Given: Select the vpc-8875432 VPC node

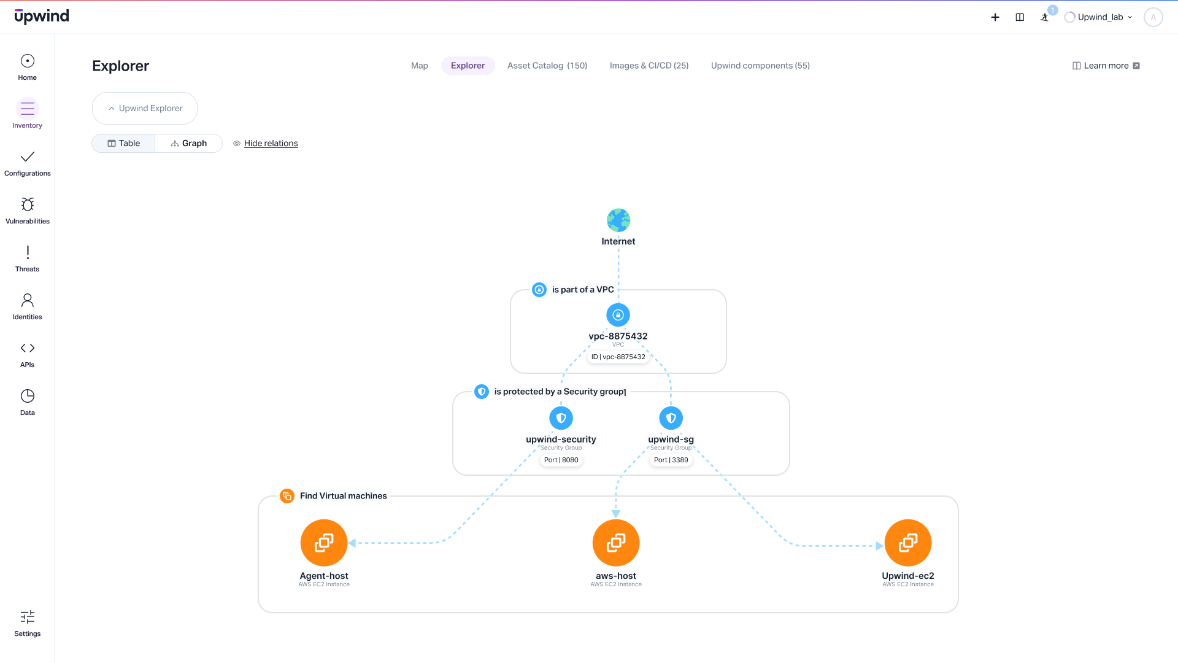Looking at the screenshot, I should coord(618,315).
